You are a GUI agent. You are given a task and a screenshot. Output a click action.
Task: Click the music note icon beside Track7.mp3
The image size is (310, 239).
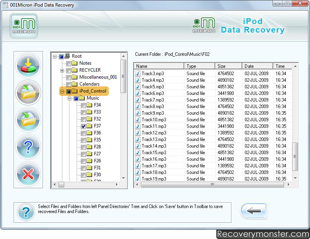(138, 100)
